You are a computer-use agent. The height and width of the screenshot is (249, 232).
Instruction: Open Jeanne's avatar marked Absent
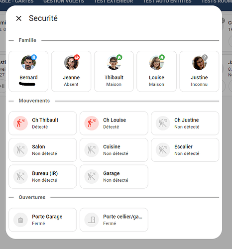pyautogui.click(x=71, y=63)
